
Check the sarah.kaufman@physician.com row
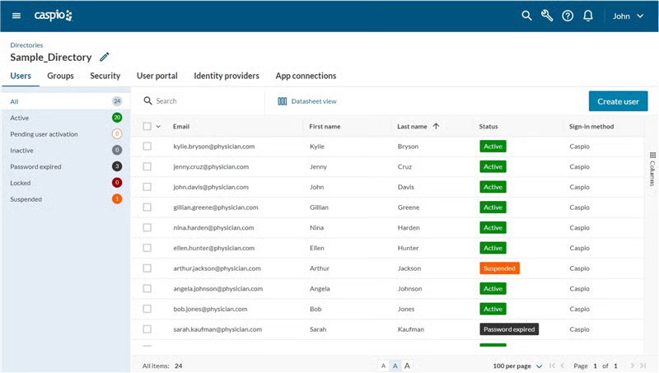tap(147, 329)
